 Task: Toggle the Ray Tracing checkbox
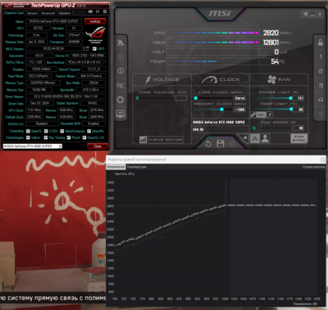click(46, 137)
